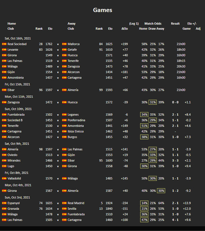
Task: Select the Sat, Oct 16th, 2021 date row
Action: click(18, 38)
